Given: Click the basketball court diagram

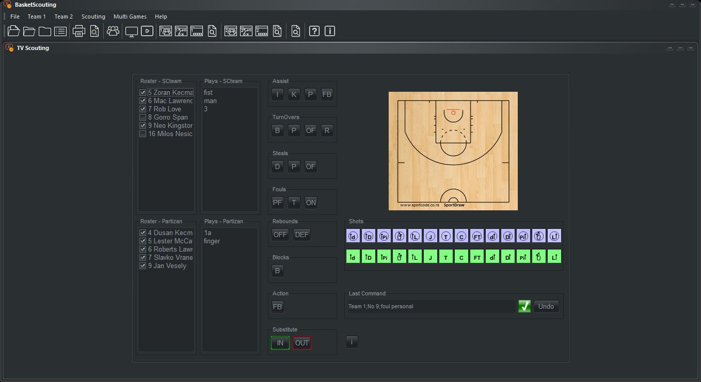Looking at the screenshot, I should click(x=453, y=151).
